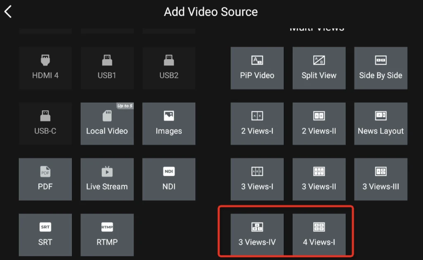Screen dimensions: 423x260
Task: Add a Live Stream source
Action: tap(107, 180)
